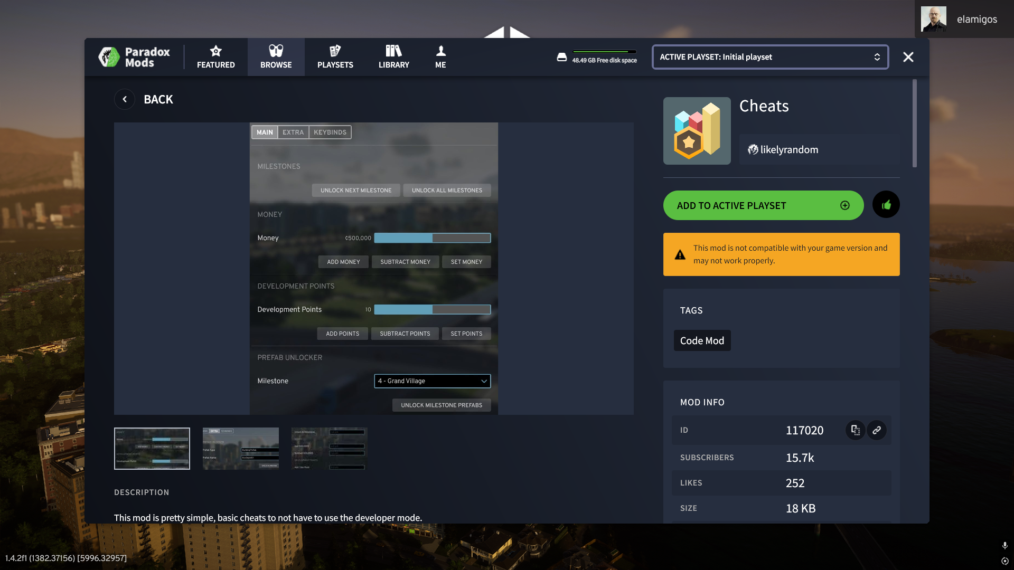The image size is (1014, 570).
Task: Click the BACK label text
Action: click(x=158, y=99)
